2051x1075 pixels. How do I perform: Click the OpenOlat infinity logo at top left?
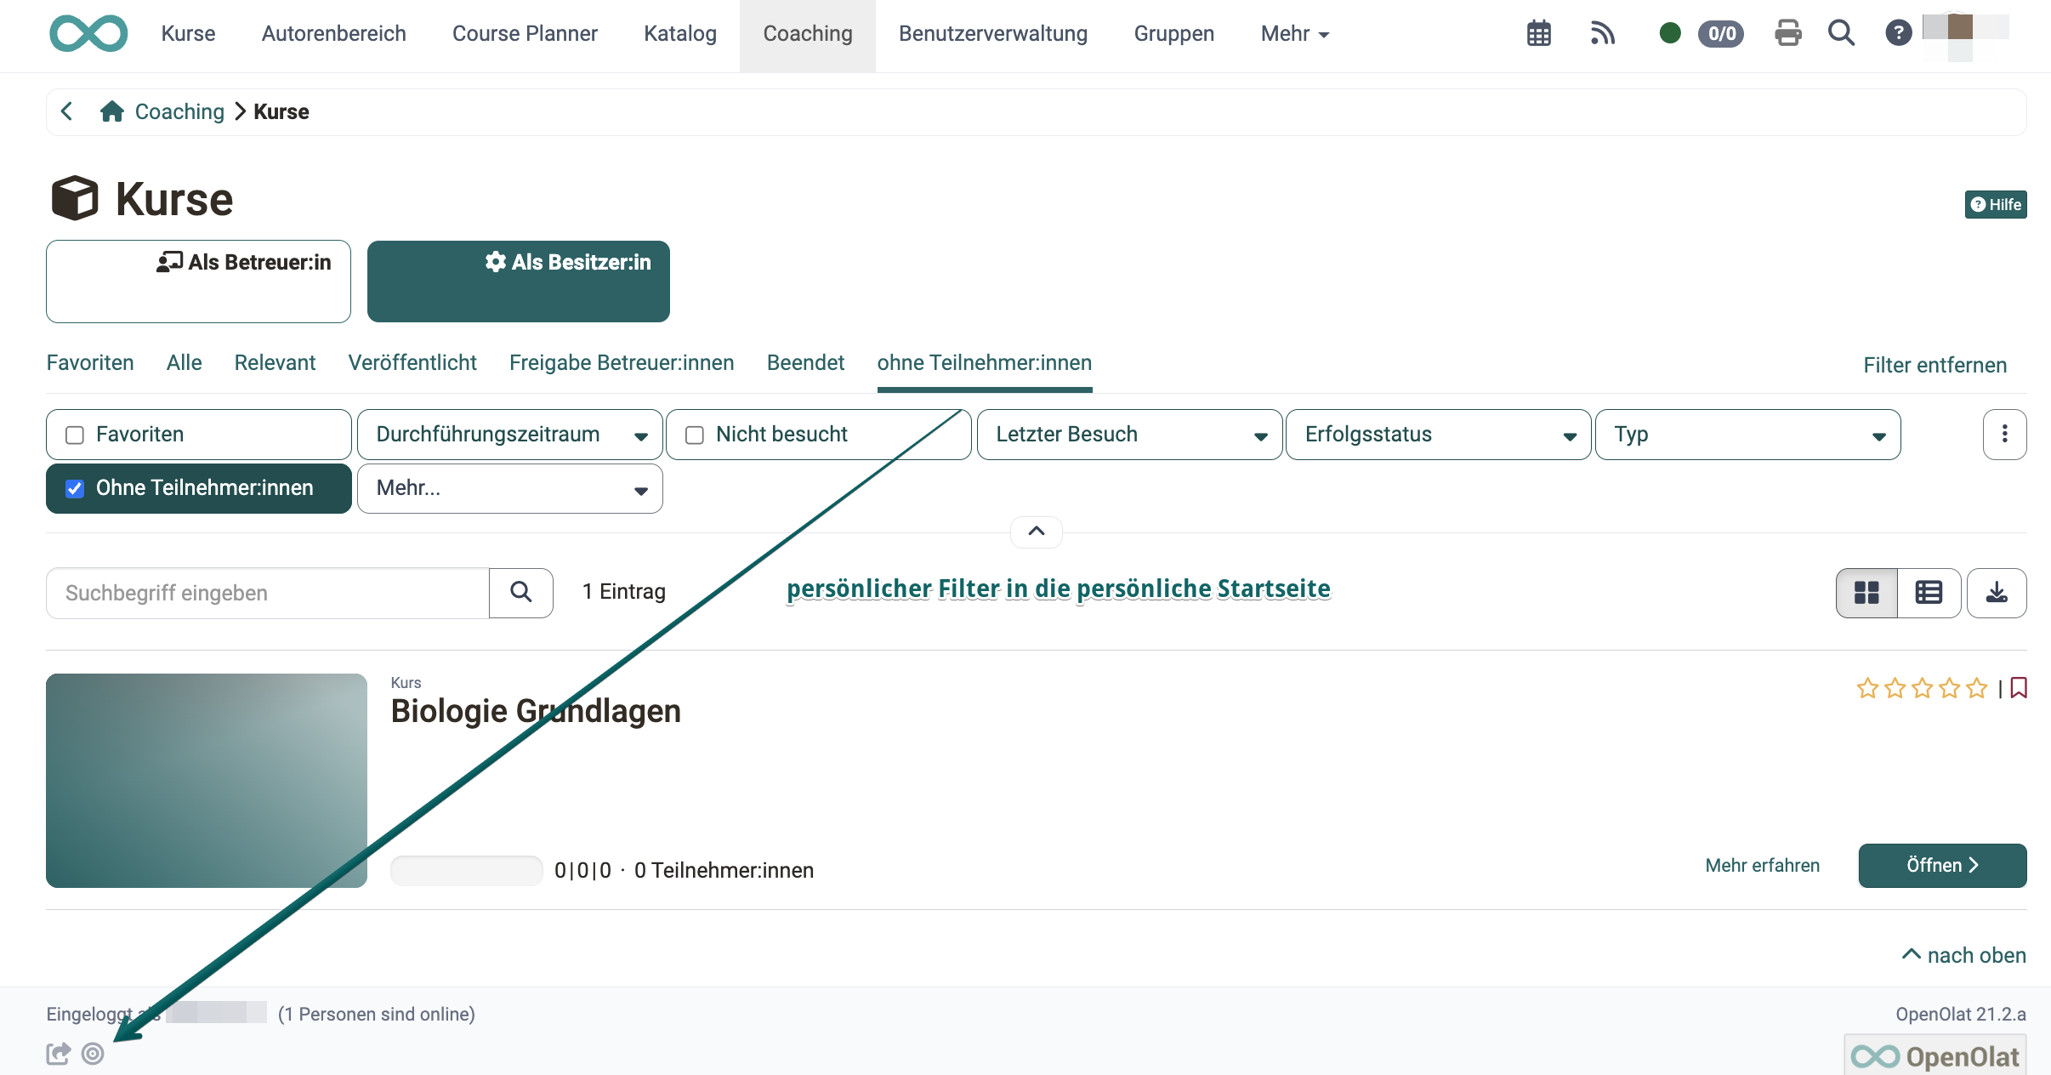[88, 33]
